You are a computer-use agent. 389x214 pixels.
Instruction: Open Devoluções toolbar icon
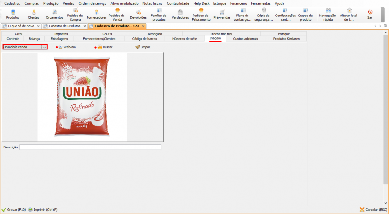coord(139,15)
